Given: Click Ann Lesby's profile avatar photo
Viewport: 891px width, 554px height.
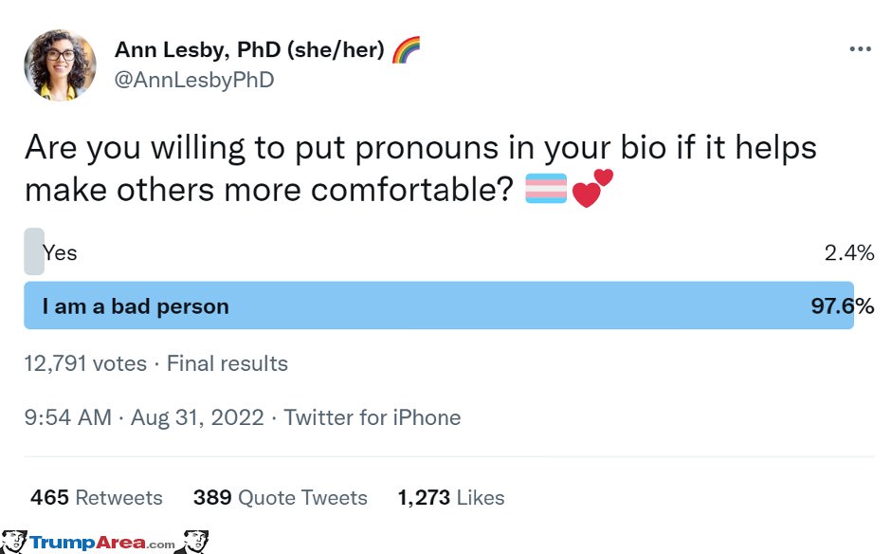Looking at the screenshot, I should coord(60,65).
